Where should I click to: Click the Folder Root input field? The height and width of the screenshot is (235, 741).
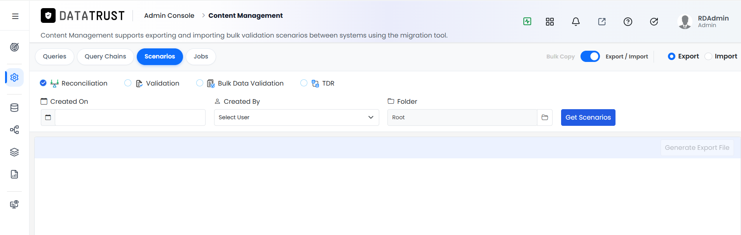coord(462,117)
